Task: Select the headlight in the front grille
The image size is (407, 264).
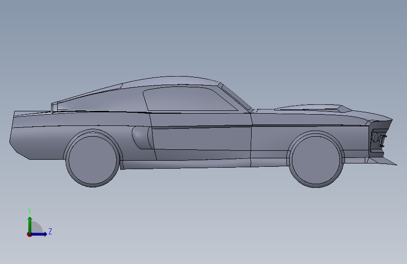Action: [376, 138]
